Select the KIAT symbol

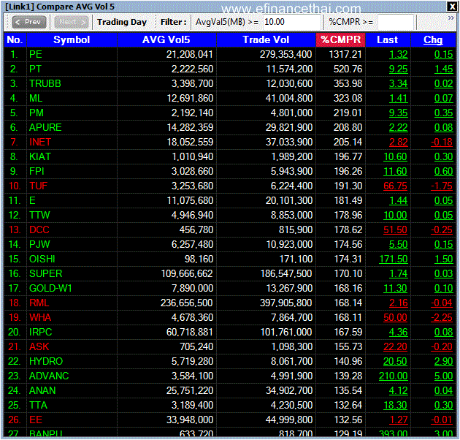click(x=40, y=156)
